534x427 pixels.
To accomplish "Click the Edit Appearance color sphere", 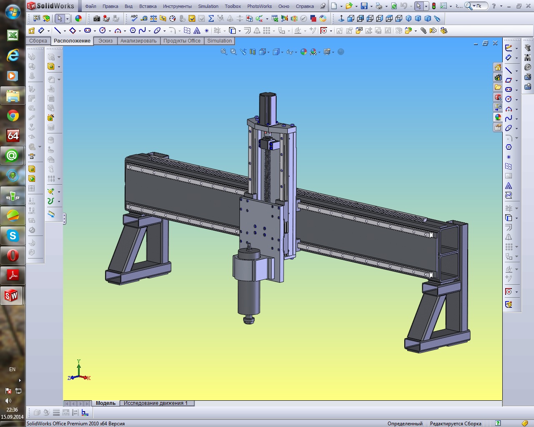I will point(304,52).
